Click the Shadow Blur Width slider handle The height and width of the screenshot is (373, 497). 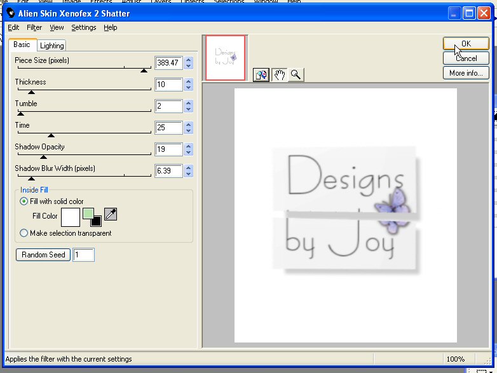pyautogui.click(x=31, y=179)
